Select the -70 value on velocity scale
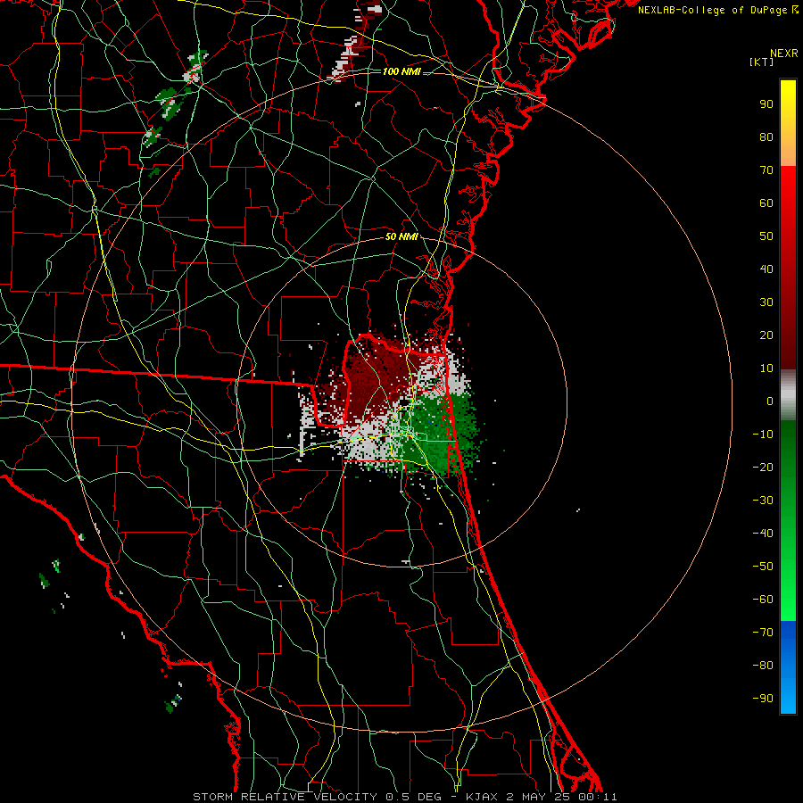The height and width of the screenshot is (803, 803). pyautogui.click(x=763, y=633)
